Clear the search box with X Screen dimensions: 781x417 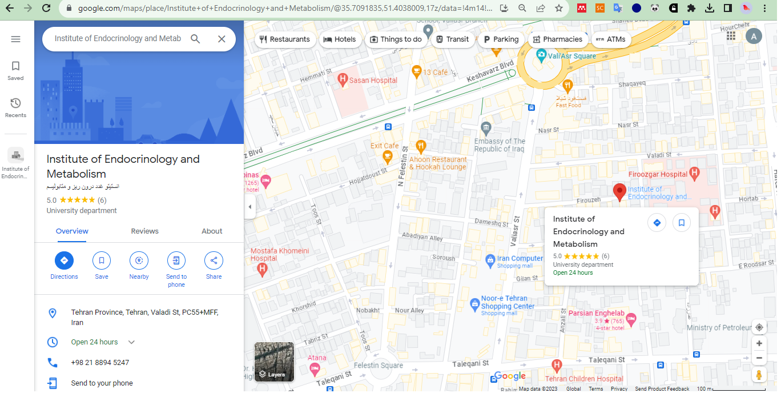coord(222,39)
